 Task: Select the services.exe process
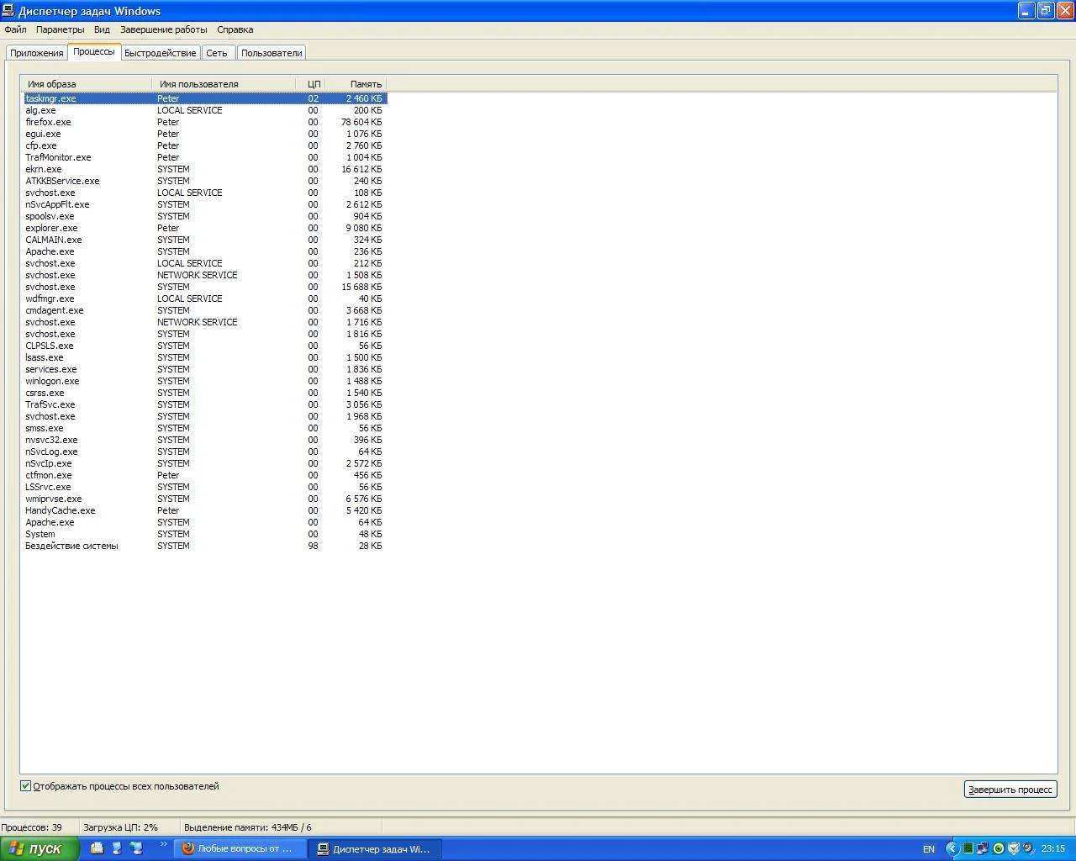tap(204, 369)
